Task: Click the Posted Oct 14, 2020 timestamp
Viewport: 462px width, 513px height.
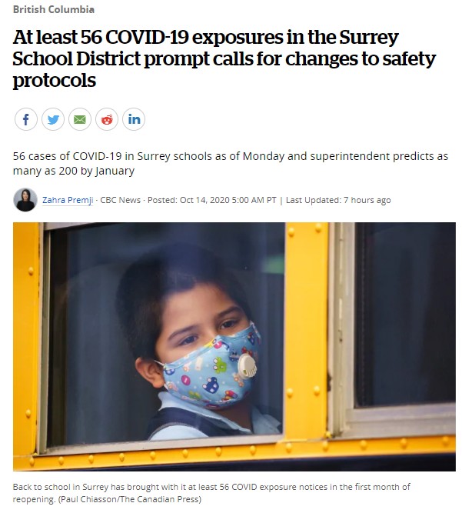Action: click(212, 200)
